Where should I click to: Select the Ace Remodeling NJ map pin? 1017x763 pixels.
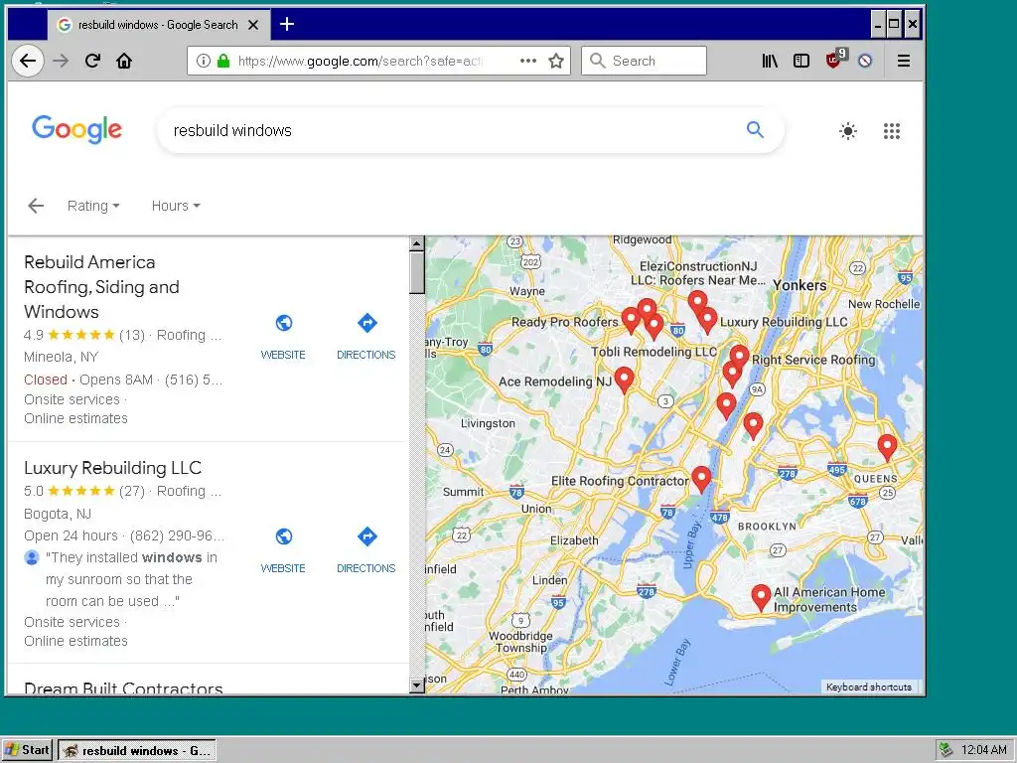(624, 379)
